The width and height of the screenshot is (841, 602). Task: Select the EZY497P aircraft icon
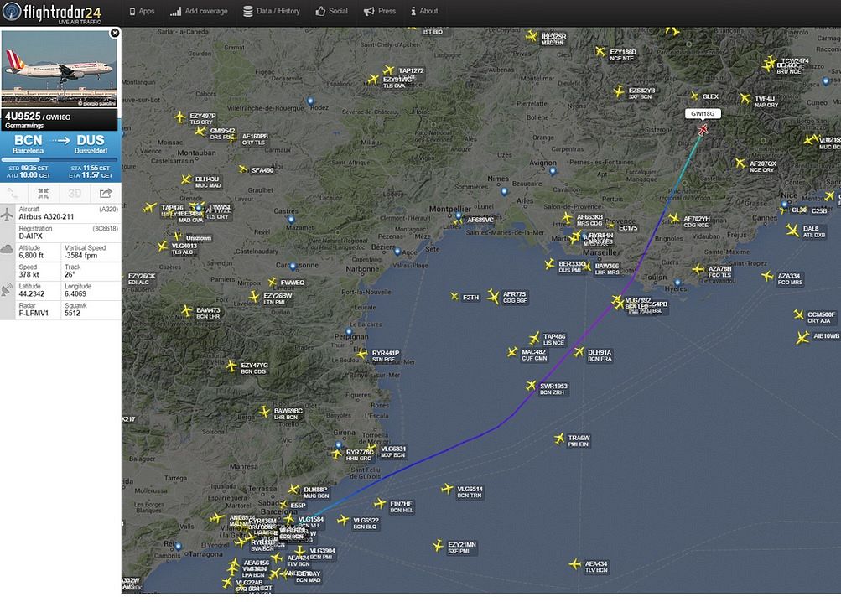click(x=180, y=116)
